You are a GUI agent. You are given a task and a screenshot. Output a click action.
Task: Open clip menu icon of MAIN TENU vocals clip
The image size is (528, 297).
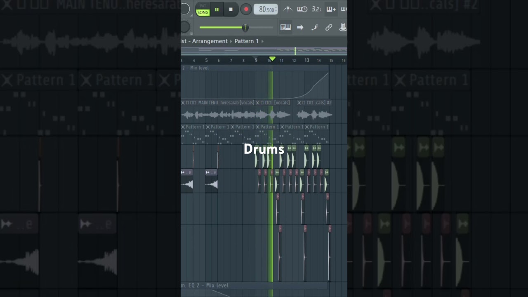183,103
